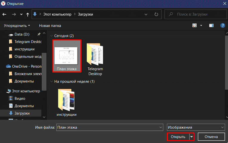Collapse the 'Сегодня (2)' group
The width and height of the screenshot is (228, 143).
tap(51, 36)
